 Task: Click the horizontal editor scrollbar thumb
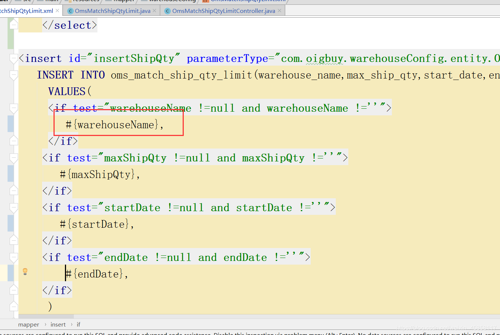46,316
